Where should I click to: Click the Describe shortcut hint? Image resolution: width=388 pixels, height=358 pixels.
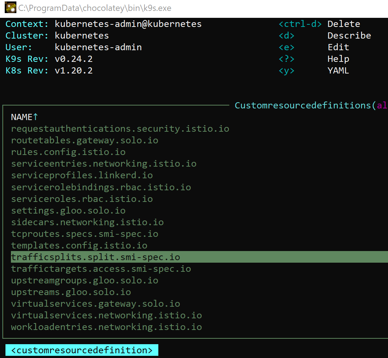pos(349,36)
